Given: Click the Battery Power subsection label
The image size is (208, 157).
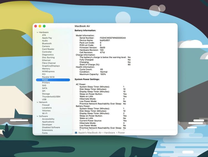Looking at the screenshot, I should pyautogui.click(x=83, y=106).
